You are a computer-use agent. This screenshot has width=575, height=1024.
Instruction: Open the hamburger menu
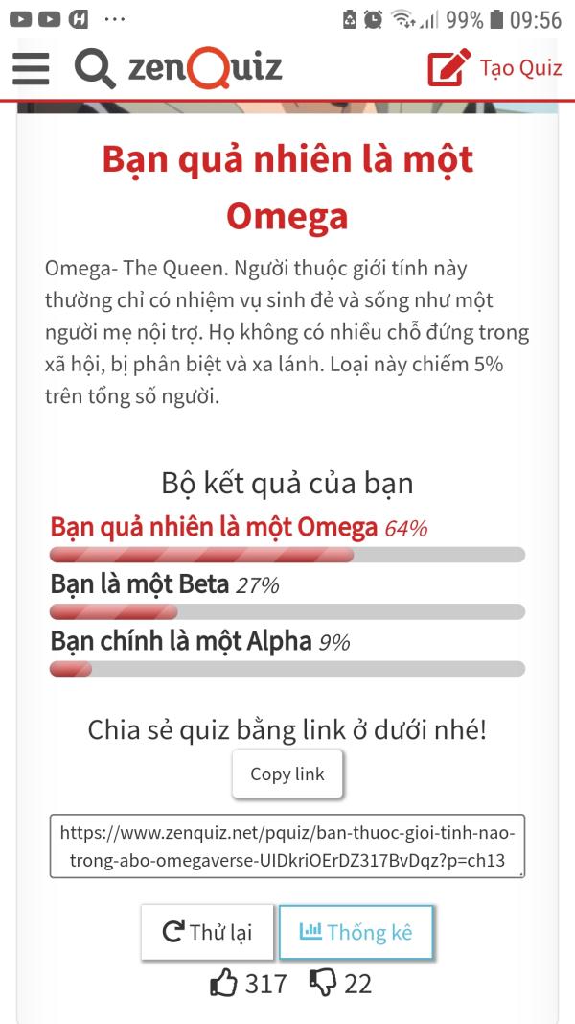coord(31,68)
